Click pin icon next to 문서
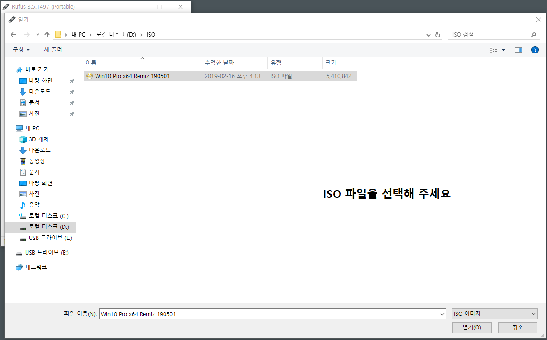 72,103
